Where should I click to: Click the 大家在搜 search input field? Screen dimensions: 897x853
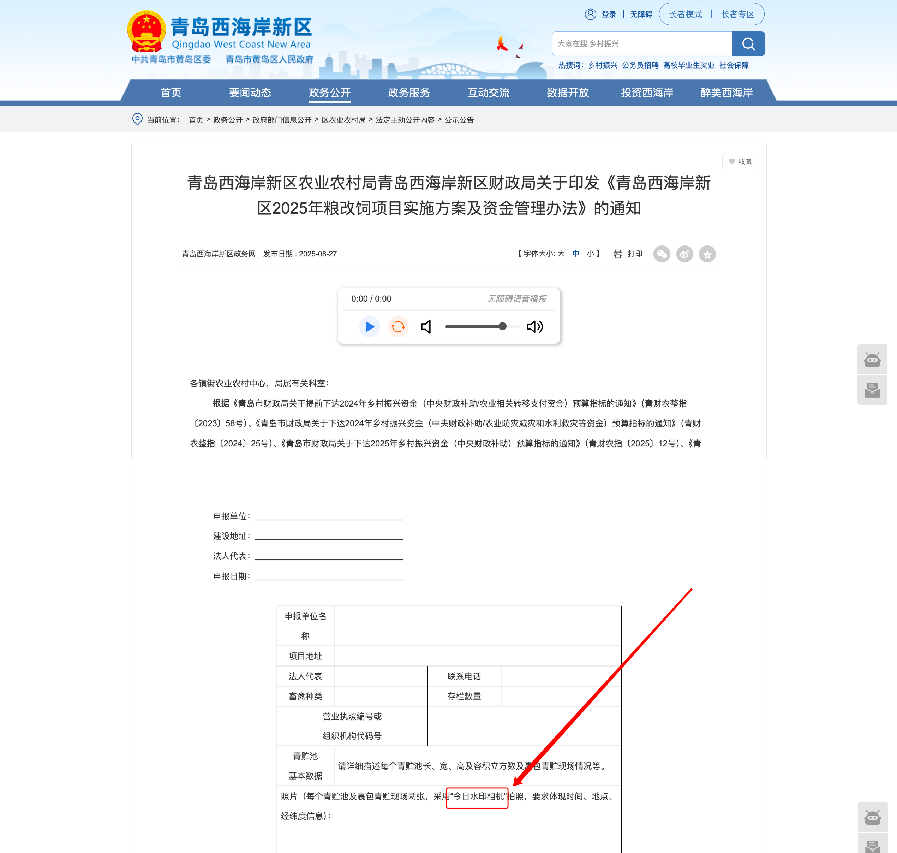coord(642,44)
